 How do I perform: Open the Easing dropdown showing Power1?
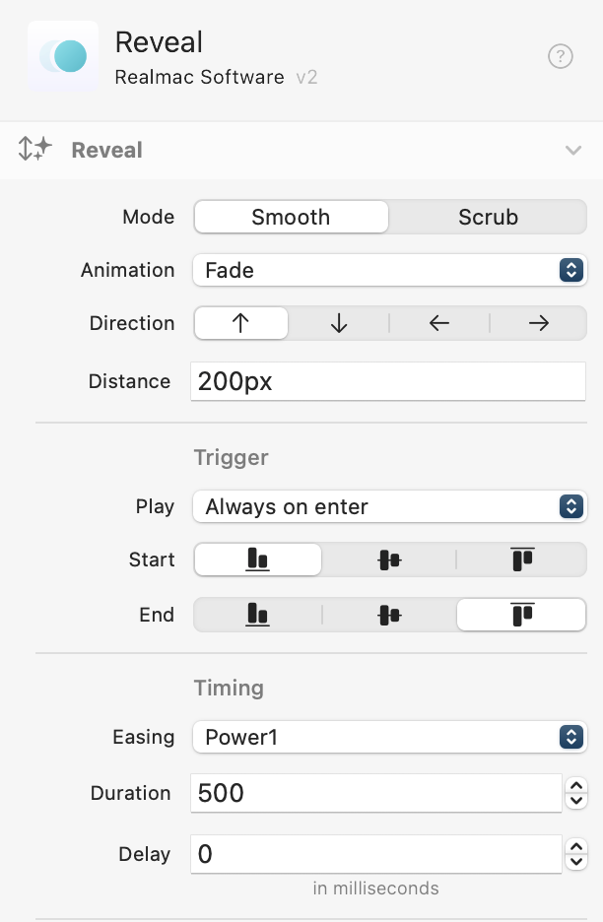388,737
